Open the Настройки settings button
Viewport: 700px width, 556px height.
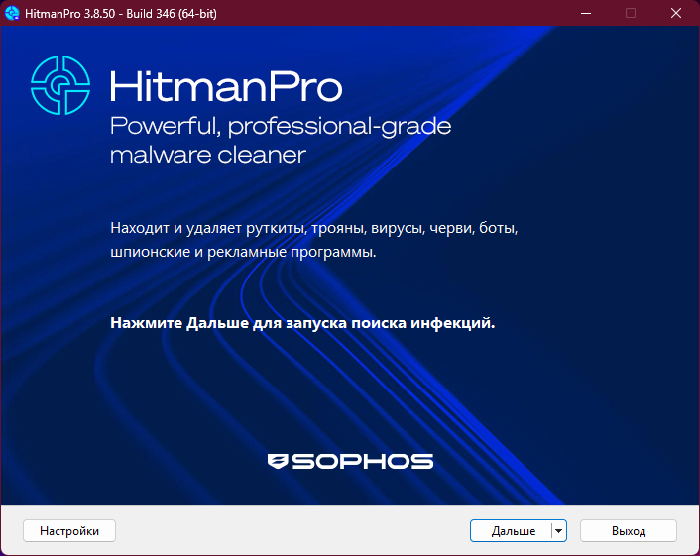point(69,530)
